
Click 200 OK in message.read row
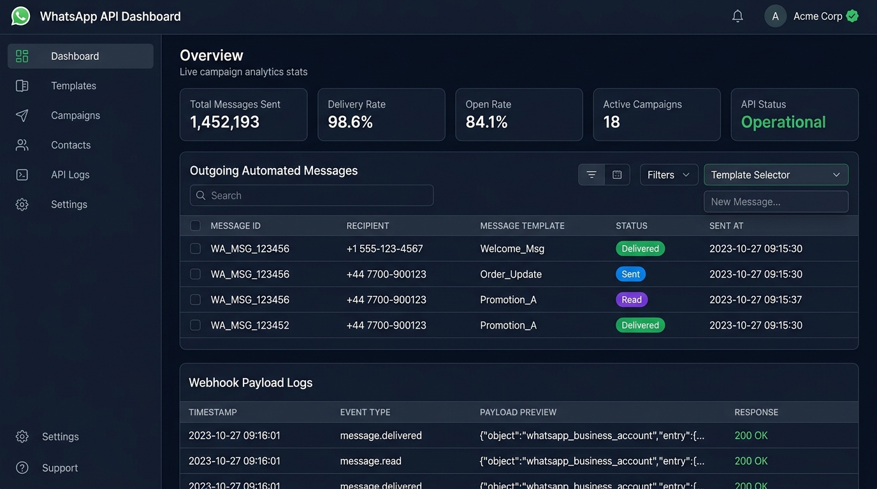point(751,461)
